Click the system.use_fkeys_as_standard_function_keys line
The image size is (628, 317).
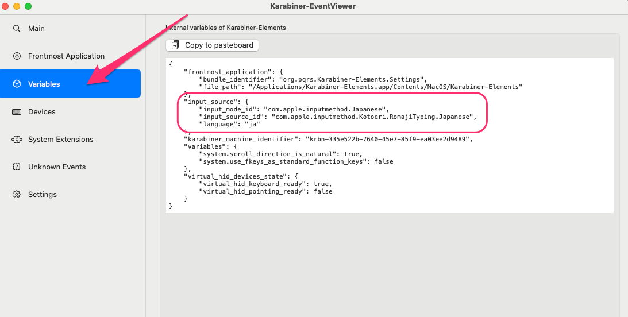[x=296, y=162]
